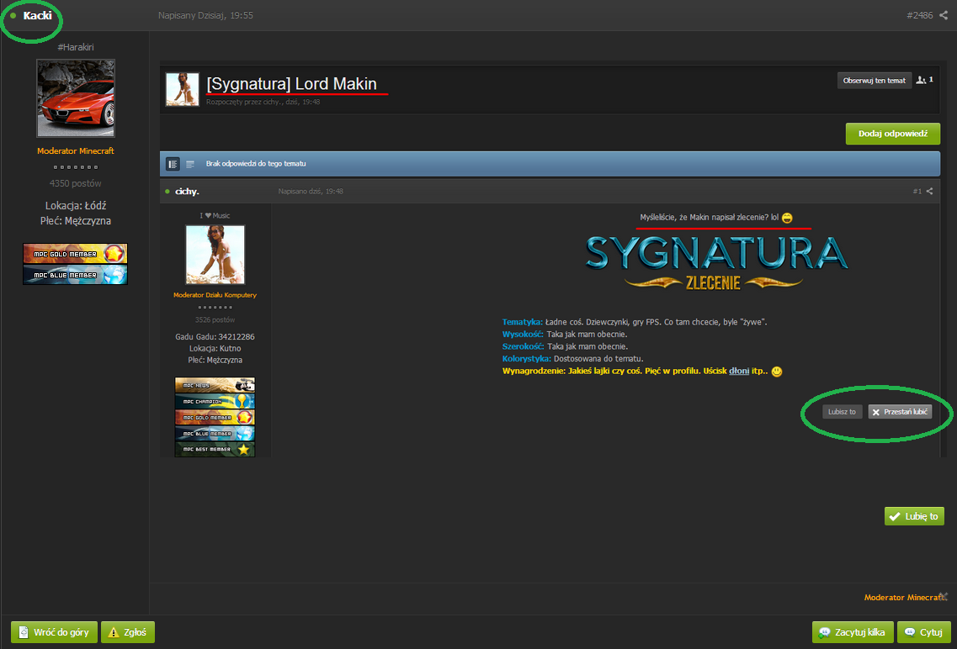This screenshot has height=649, width=957.
Task: Open Kacki's BMW avatar thumbnail
Action: click(76, 98)
